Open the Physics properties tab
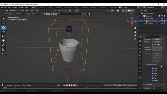Screen dimensions: 167x94 pos(140,78)
